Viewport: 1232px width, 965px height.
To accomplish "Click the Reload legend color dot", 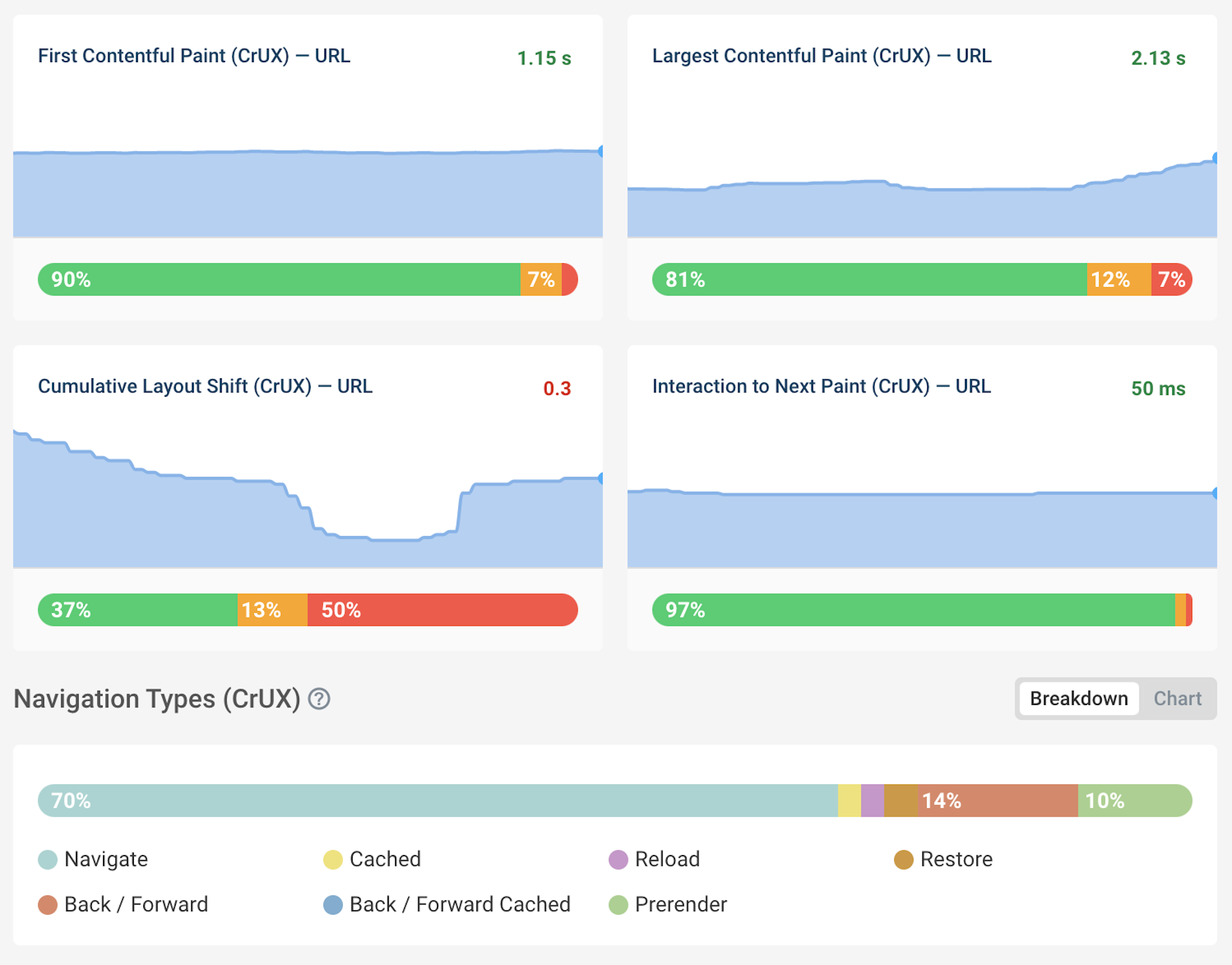I will click(x=618, y=859).
